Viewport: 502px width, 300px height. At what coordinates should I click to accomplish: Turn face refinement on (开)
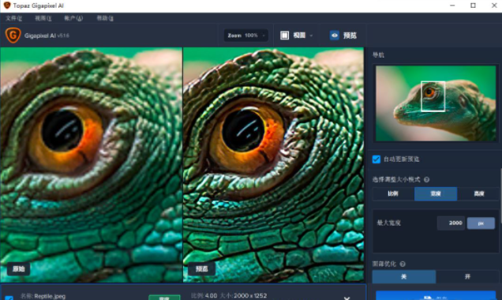click(x=467, y=276)
